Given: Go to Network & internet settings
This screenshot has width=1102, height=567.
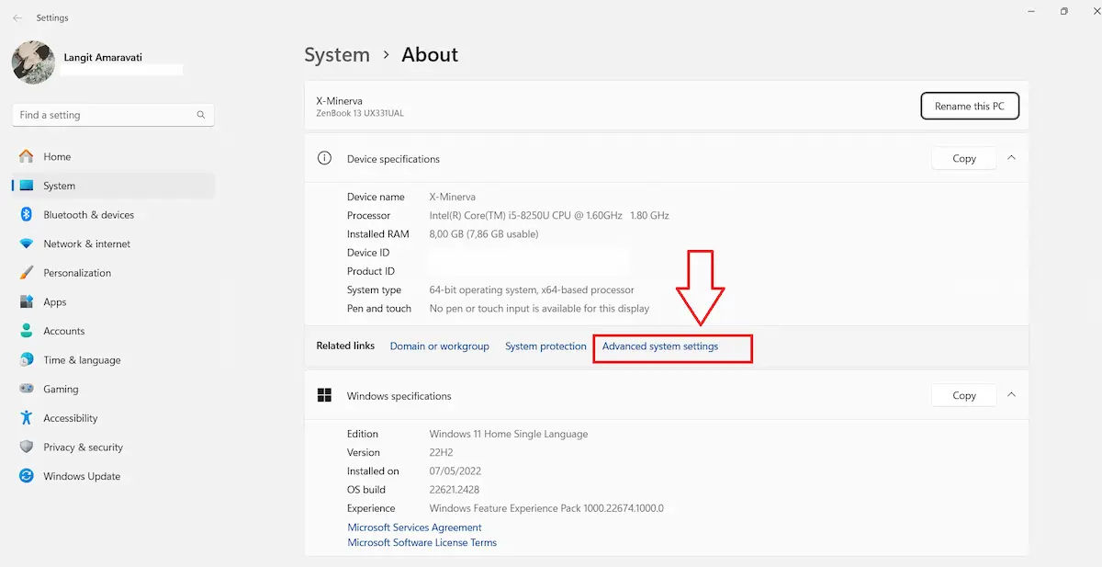Looking at the screenshot, I should click(x=113, y=244).
